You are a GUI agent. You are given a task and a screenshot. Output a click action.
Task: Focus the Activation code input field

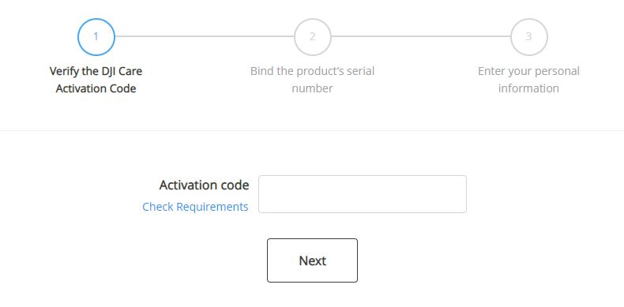pos(363,194)
